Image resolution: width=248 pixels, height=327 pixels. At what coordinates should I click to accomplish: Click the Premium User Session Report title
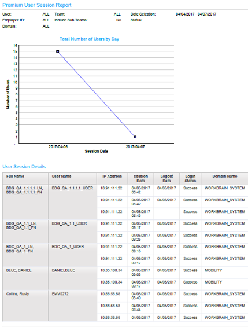[37, 5]
